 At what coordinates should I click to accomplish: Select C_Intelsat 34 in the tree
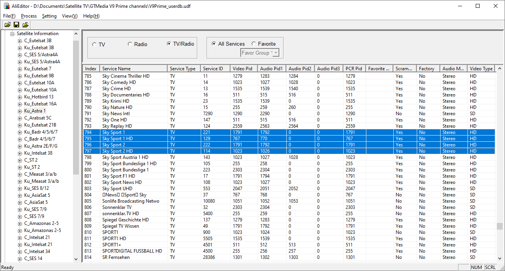[37, 251]
